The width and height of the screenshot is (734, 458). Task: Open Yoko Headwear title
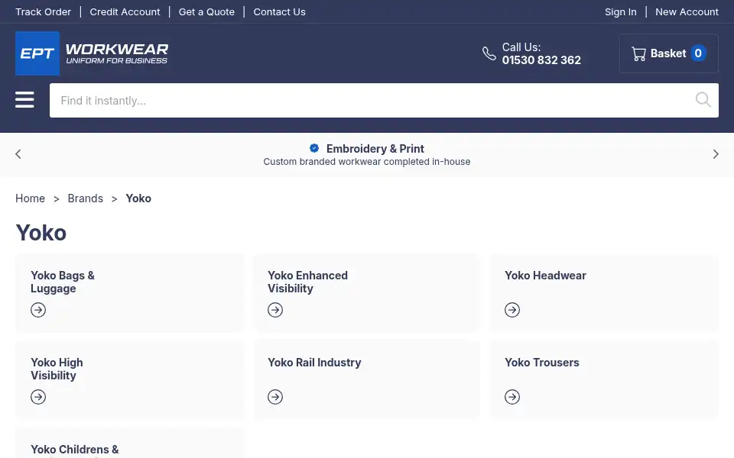(545, 276)
